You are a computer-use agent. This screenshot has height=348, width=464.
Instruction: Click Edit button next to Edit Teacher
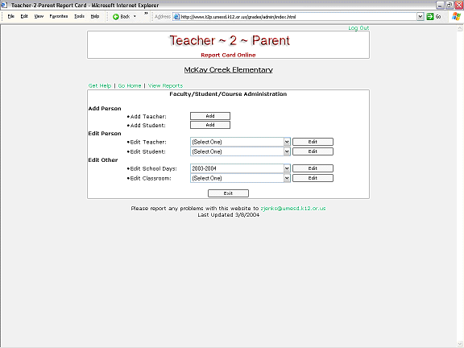(x=313, y=142)
